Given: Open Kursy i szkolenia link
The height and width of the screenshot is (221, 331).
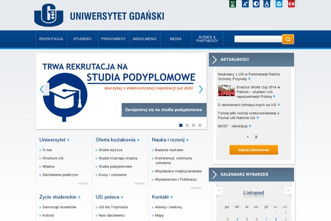Looking at the screenshot, I should pos(113,175).
